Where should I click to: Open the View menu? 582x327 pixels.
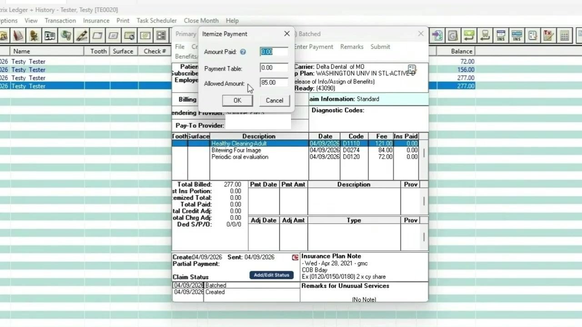click(31, 20)
